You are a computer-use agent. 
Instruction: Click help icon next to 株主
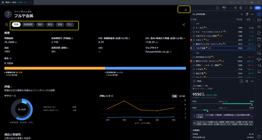pyautogui.click(x=10, y=59)
